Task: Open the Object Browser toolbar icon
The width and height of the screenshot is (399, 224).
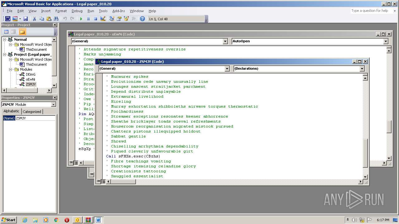Action: (126, 19)
